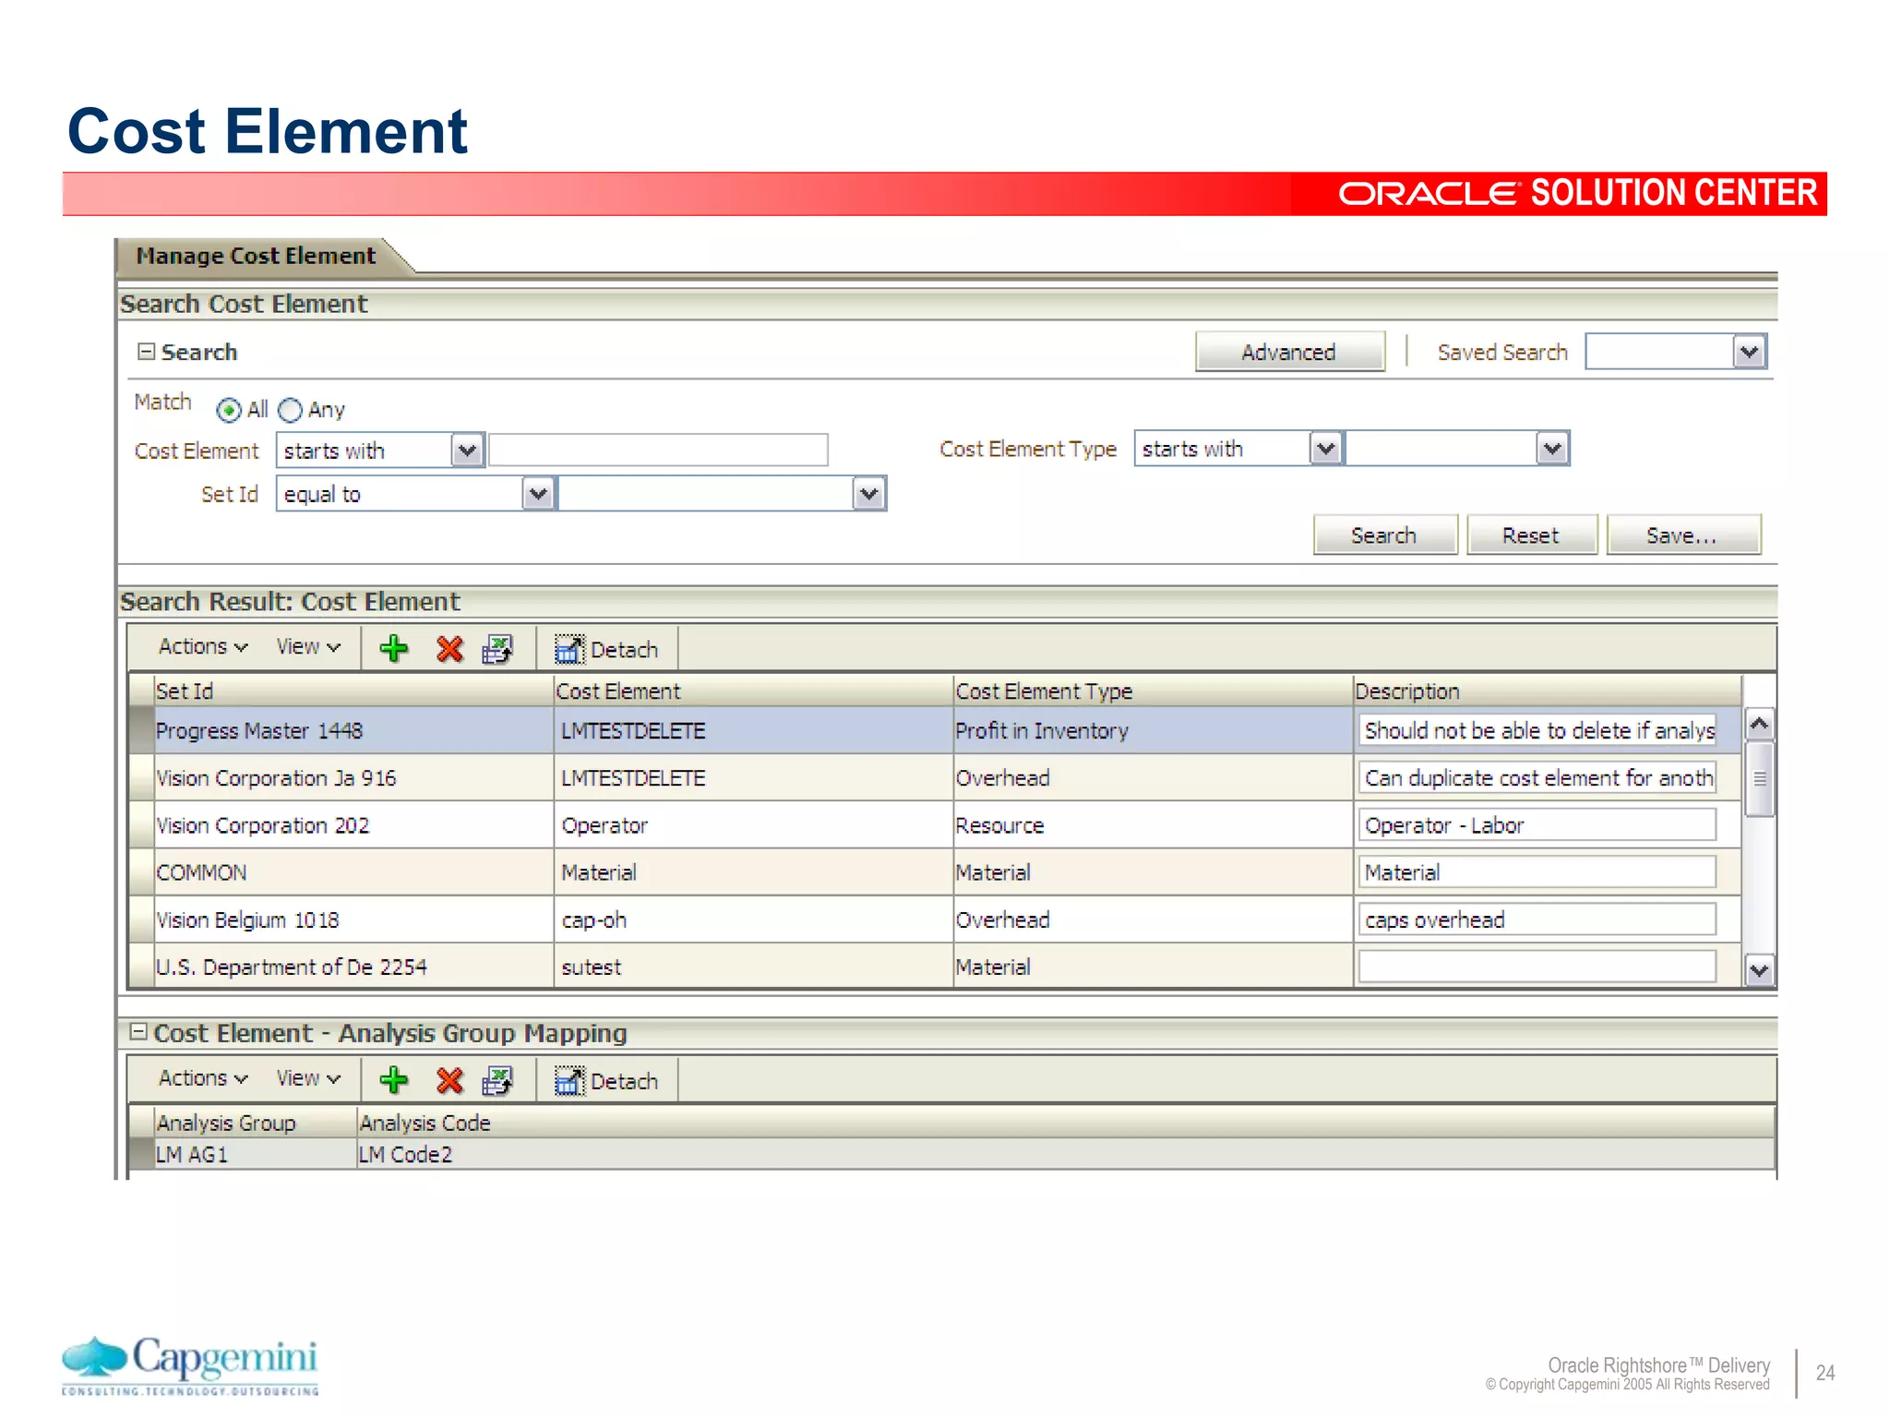Click red delete icon in Analysis Group Mapping toolbar
The width and height of the screenshot is (1890, 1418).
(x=449, y=1080)
